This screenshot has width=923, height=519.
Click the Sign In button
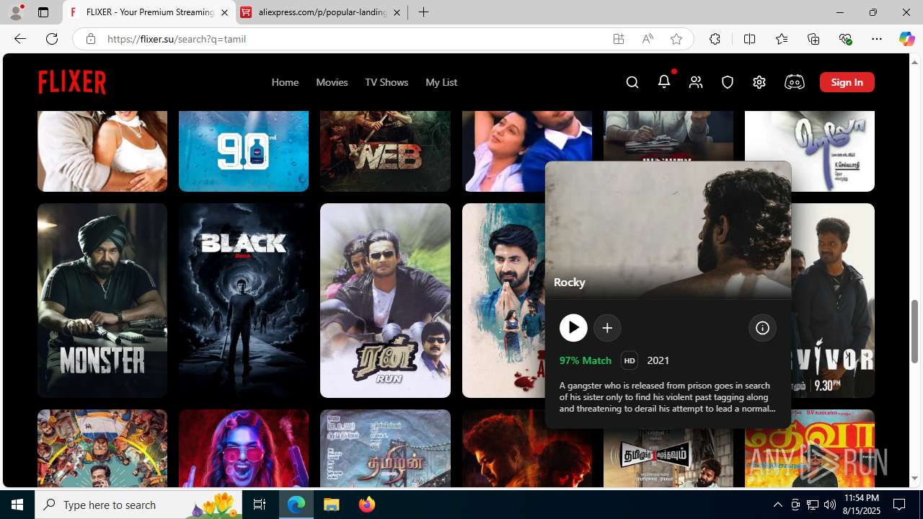click(x=847, y=82)
